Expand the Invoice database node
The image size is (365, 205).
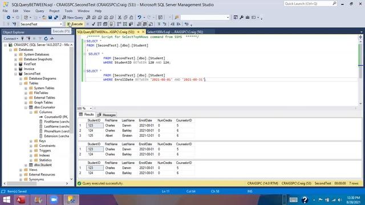[x=15, y=69]
